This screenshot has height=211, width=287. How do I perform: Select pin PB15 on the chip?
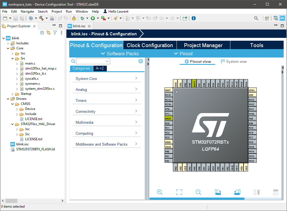(x=253, y=147)
